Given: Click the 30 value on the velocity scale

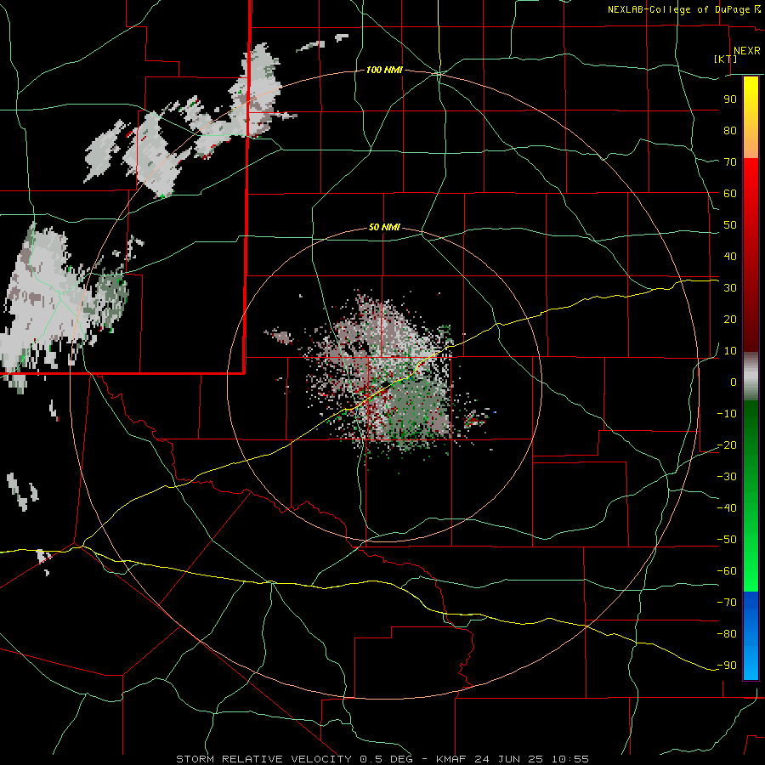Looking at the screenshot, I should 730,288.
